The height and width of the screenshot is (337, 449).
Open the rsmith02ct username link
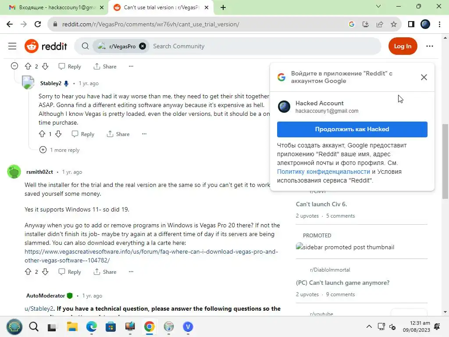(39, 172)
